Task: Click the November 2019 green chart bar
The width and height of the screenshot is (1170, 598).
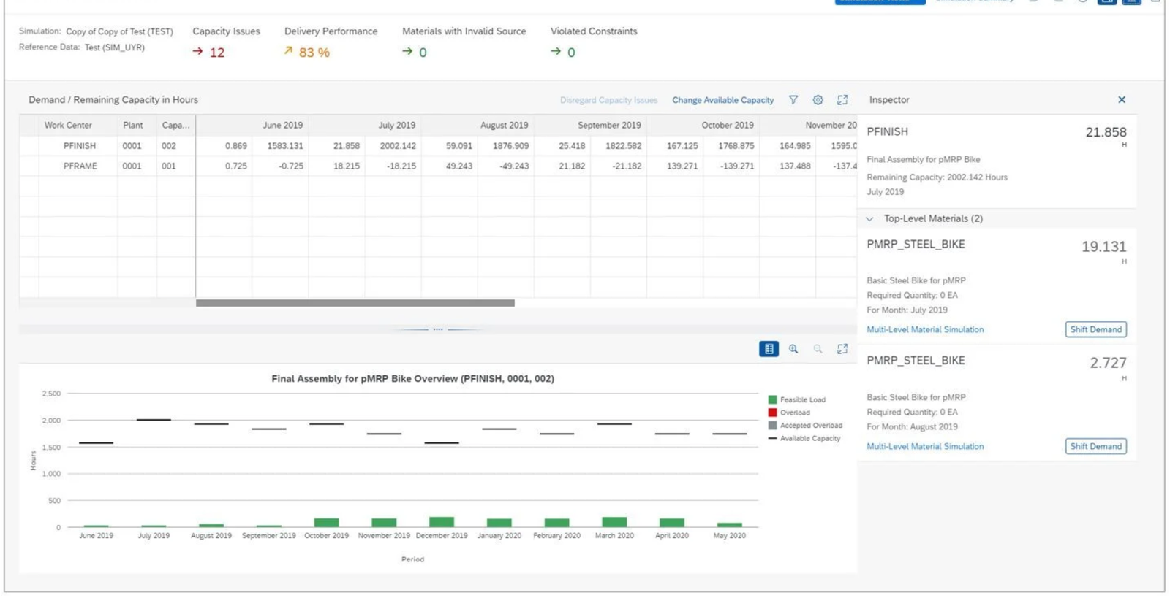Action: pos(384,523)
